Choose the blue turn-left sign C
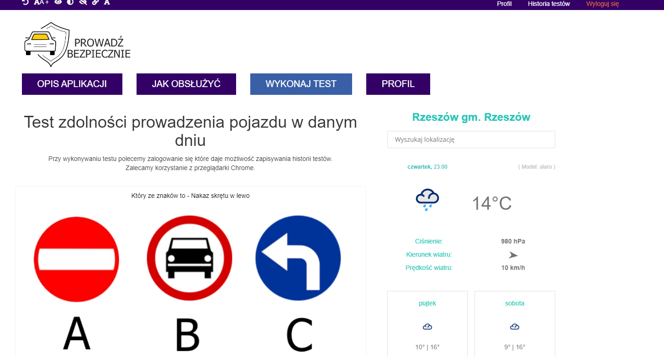The width and height of the screenshot is (664, 357). click(298, 259)
